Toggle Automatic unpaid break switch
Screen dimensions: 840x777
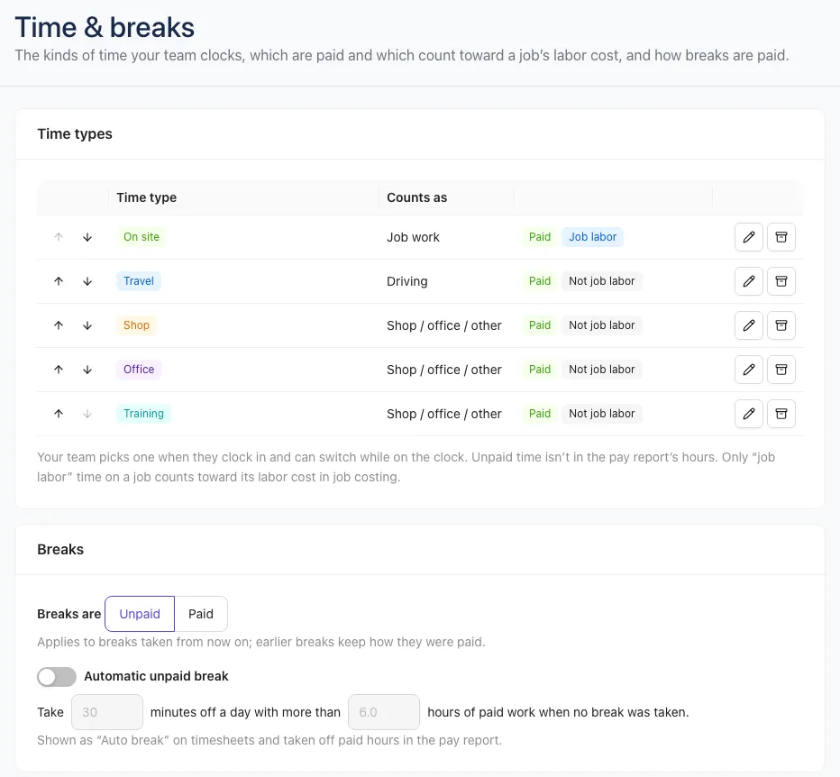pos(57,677)
